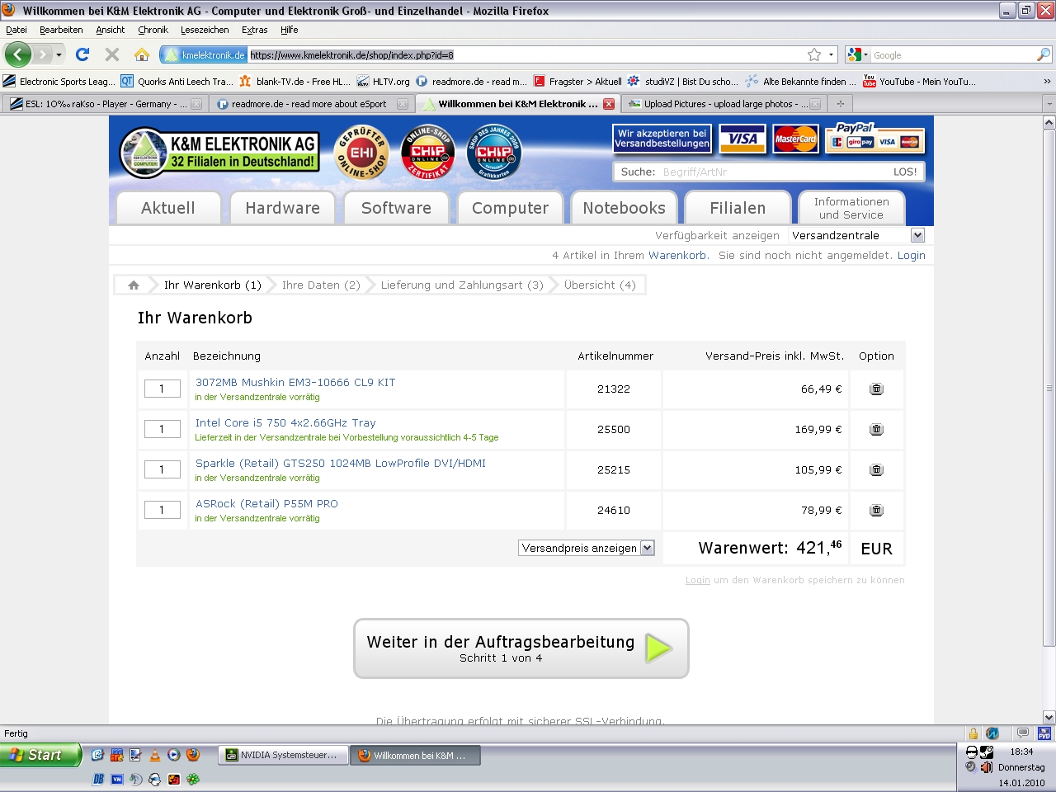
Task: Click quantity field for Mushkin EM3-10666
Action: pyautogui.click(x=163, y=389)
